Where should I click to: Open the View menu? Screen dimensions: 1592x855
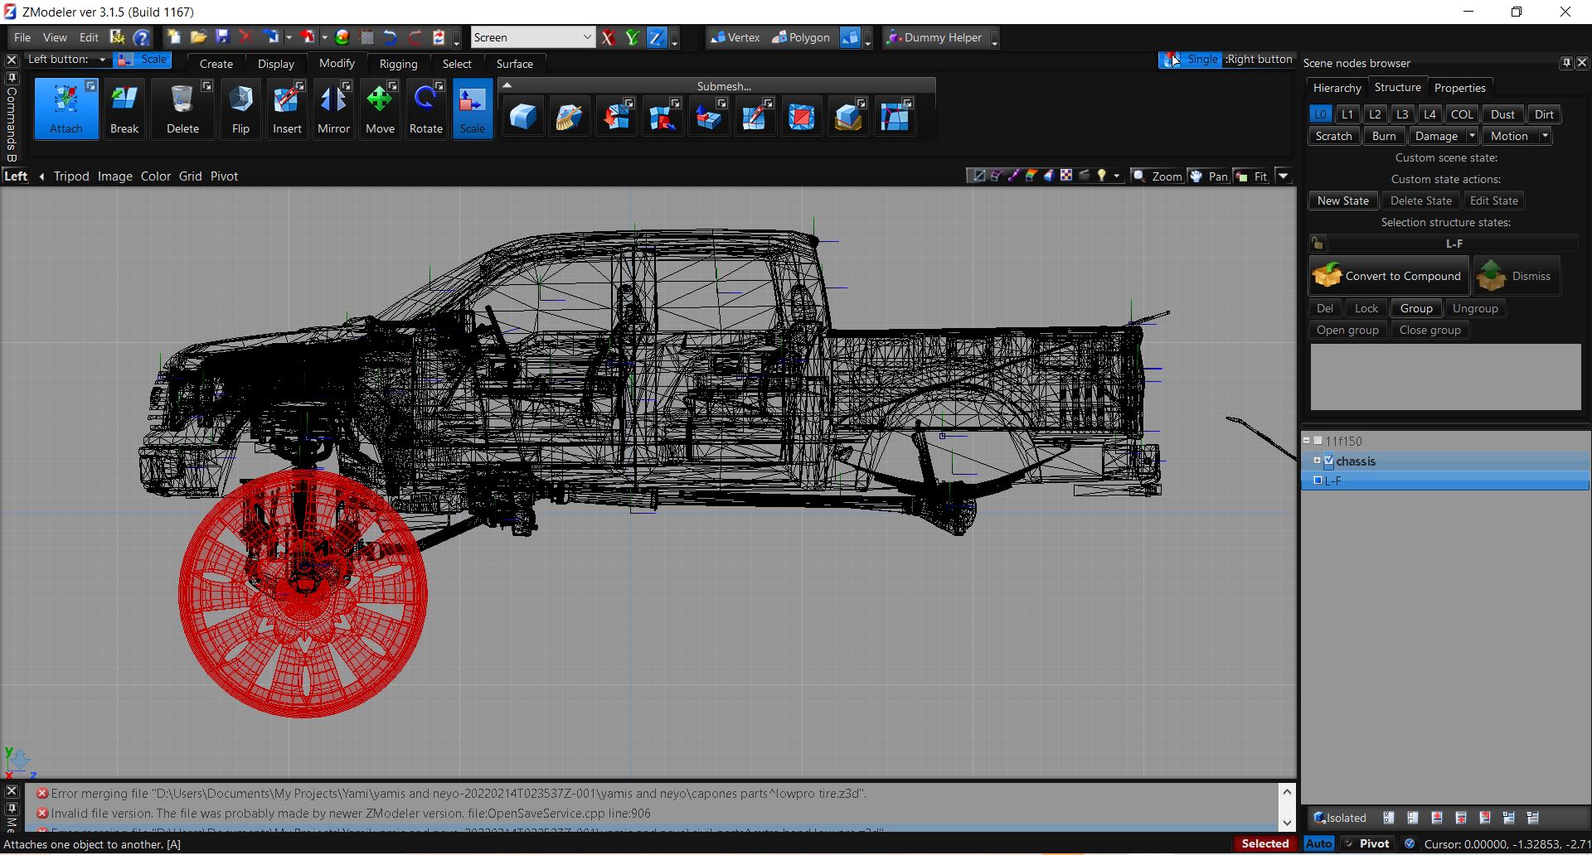tap(55, 37)
